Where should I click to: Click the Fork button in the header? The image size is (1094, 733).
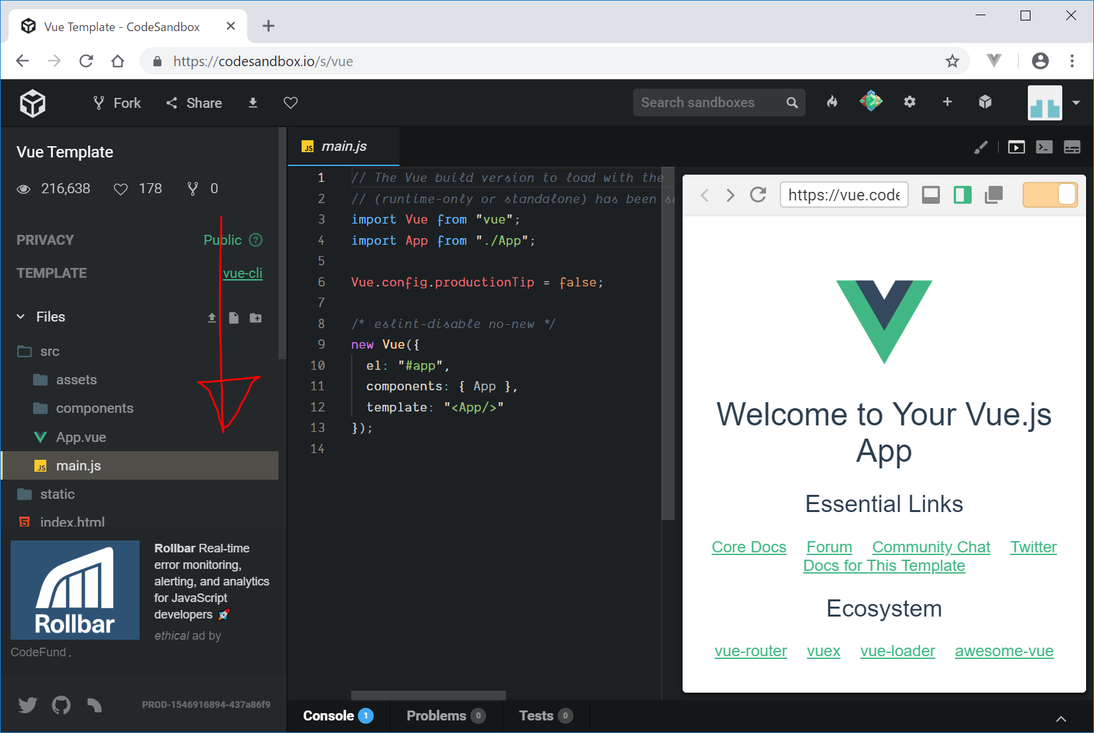(117, 103)
